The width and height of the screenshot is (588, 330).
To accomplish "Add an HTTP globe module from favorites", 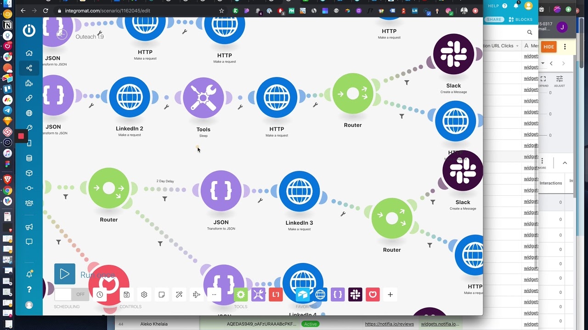I will point(320,294).
